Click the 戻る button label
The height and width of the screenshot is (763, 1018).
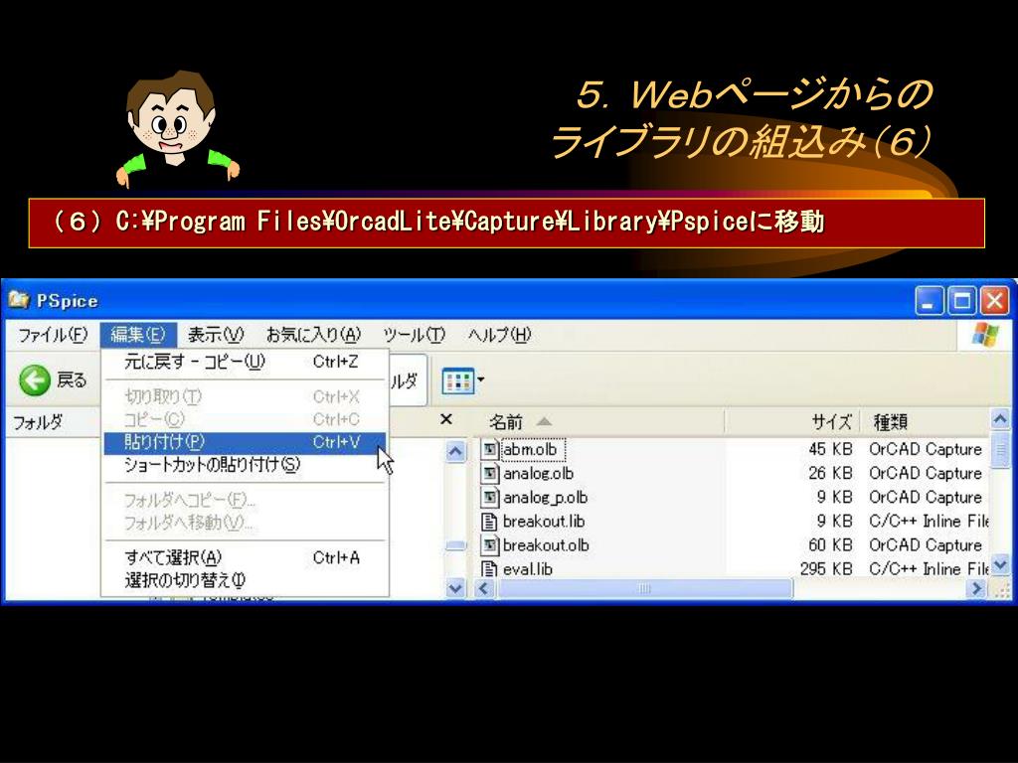tap(72, 381)
